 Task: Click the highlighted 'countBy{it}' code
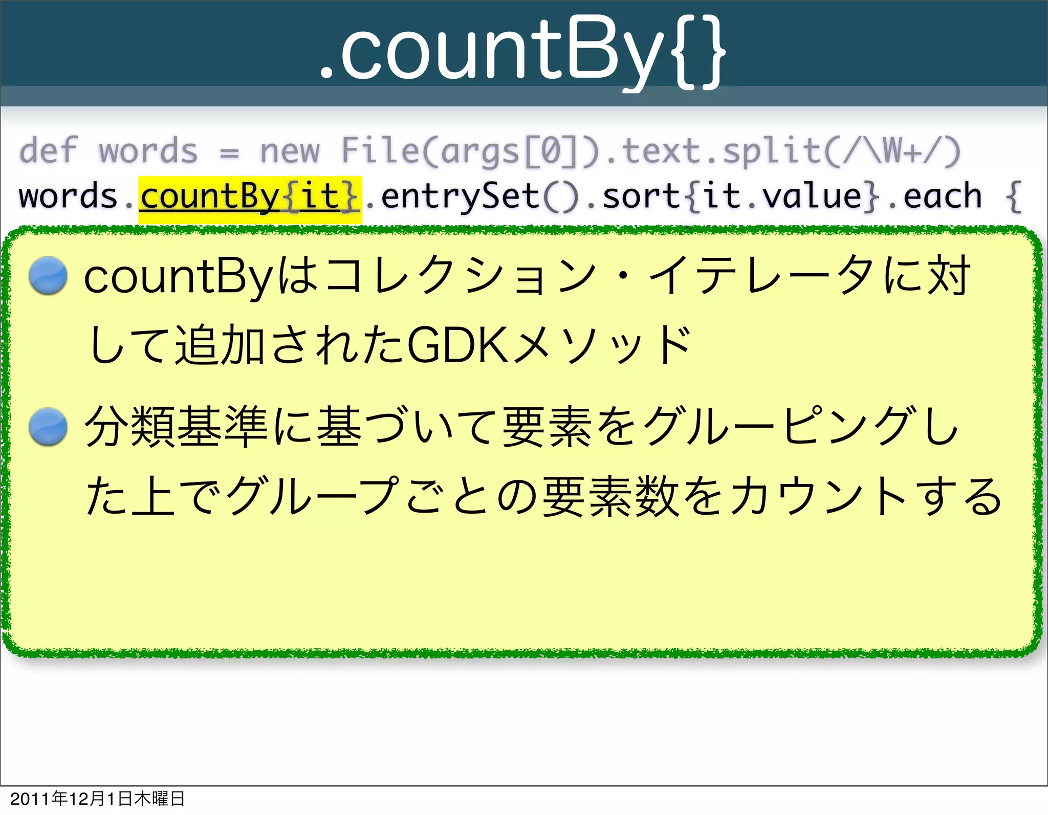pos(250,200)
